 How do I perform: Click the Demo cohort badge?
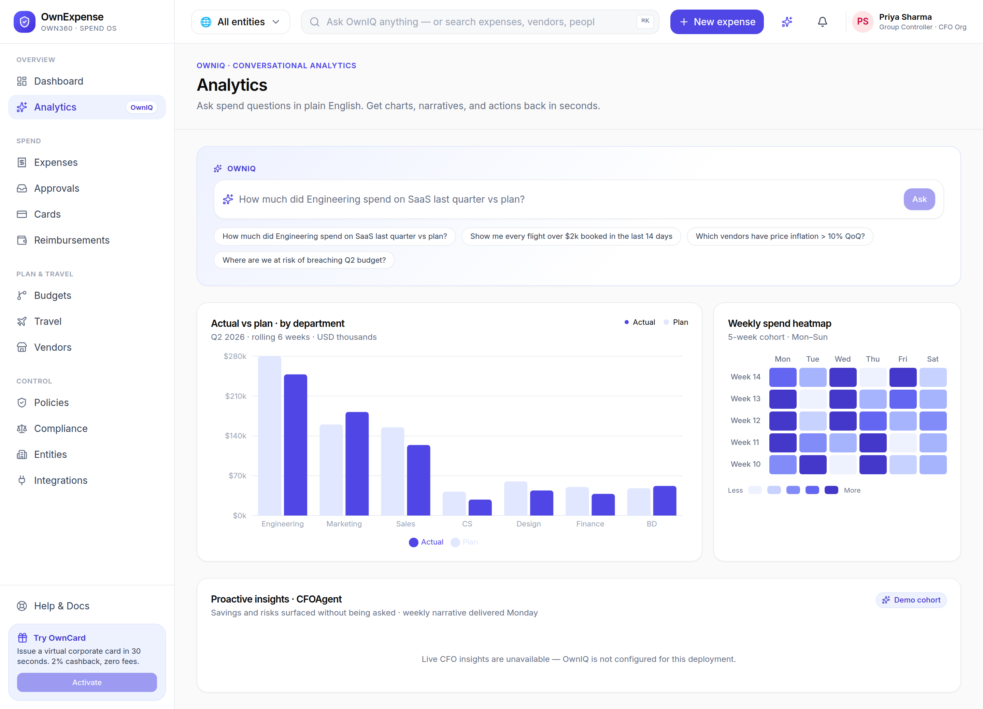click(911, 600)
